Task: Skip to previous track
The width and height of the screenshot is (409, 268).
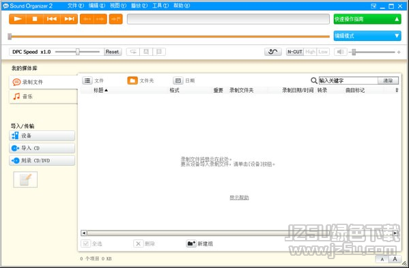Action: pos(52,19)
